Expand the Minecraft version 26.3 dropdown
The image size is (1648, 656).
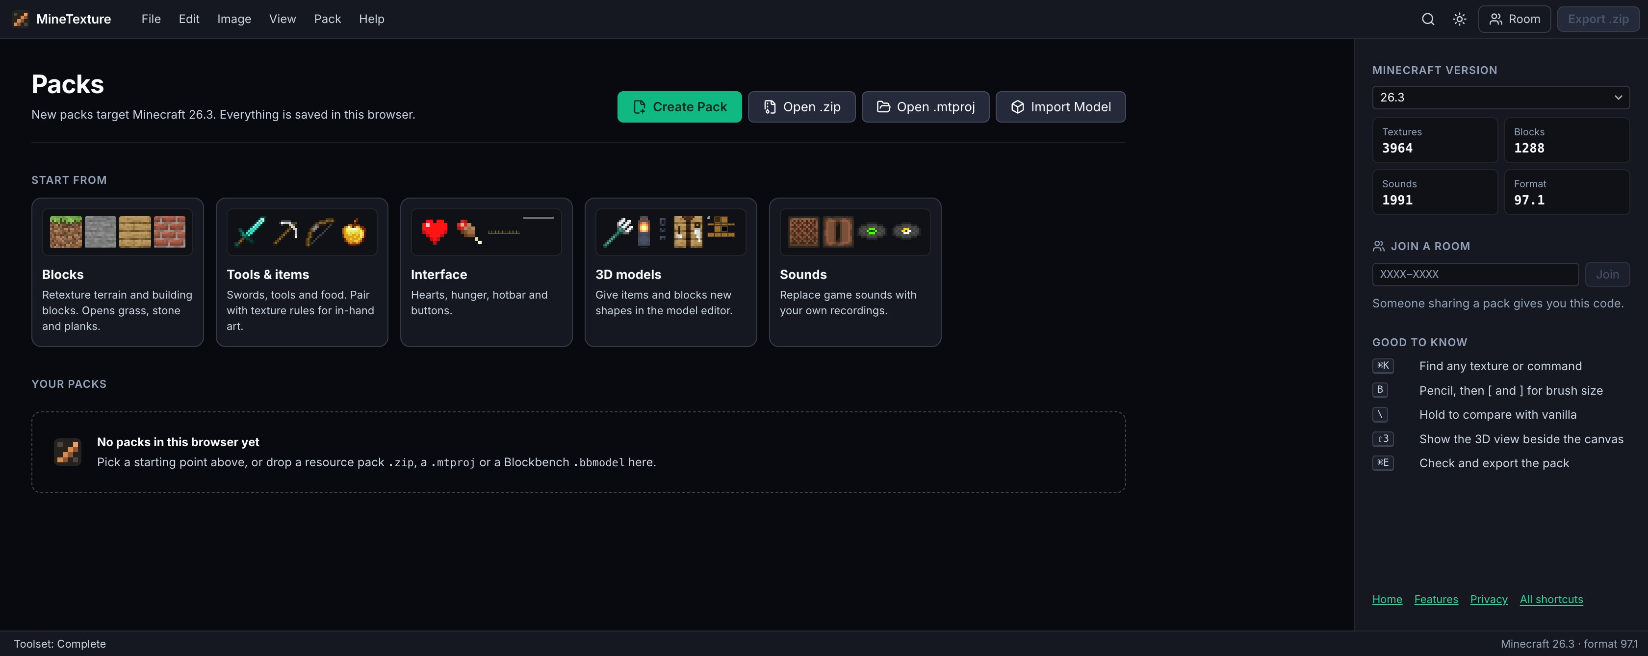click(1501, 98)
